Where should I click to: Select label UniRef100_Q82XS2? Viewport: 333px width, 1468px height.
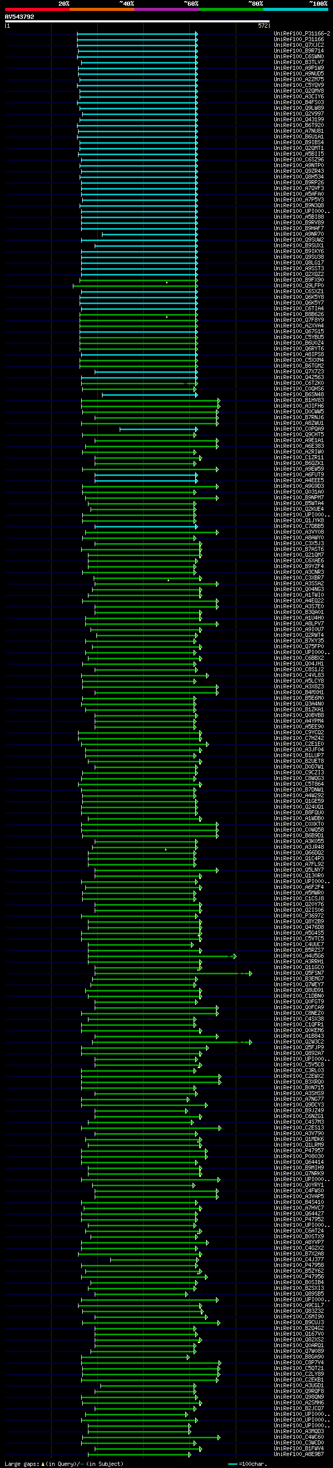299,1340
